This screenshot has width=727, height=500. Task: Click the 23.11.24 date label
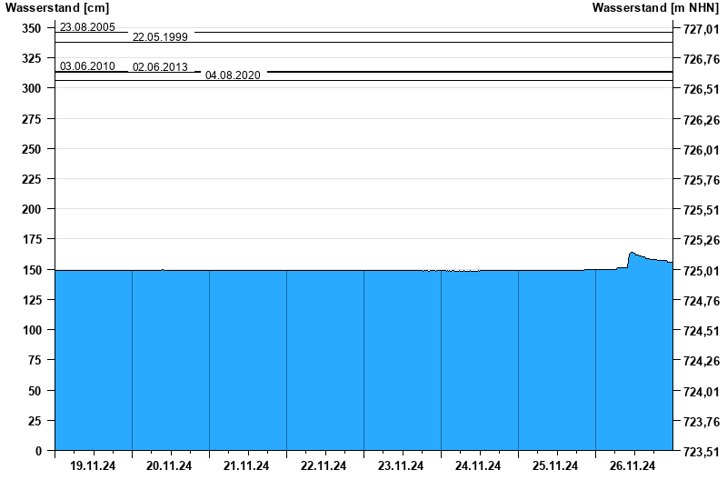pos(402,466)
